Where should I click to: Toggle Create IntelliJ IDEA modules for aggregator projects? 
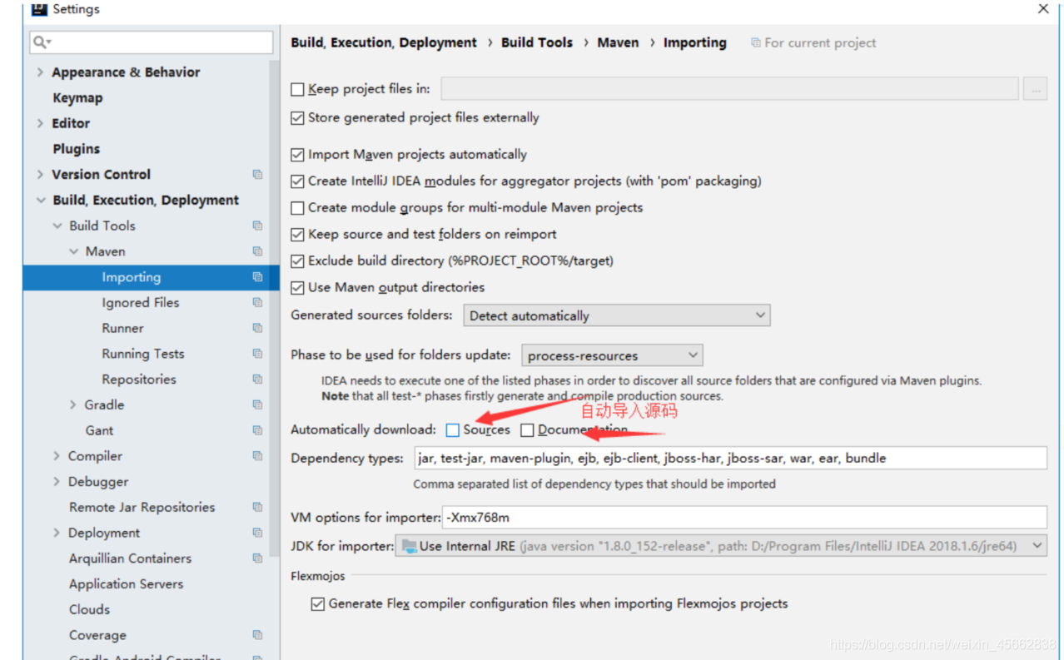[297, 181]
